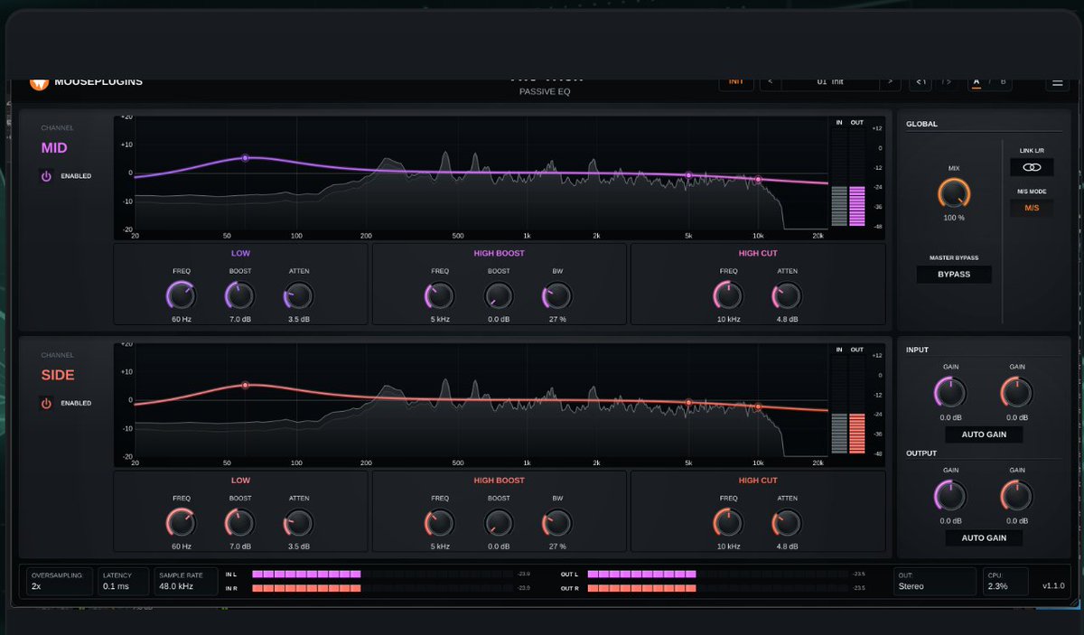1084x635 pixels.
Task: Click the master BYPASS button
Action: (x=954, y=274)
